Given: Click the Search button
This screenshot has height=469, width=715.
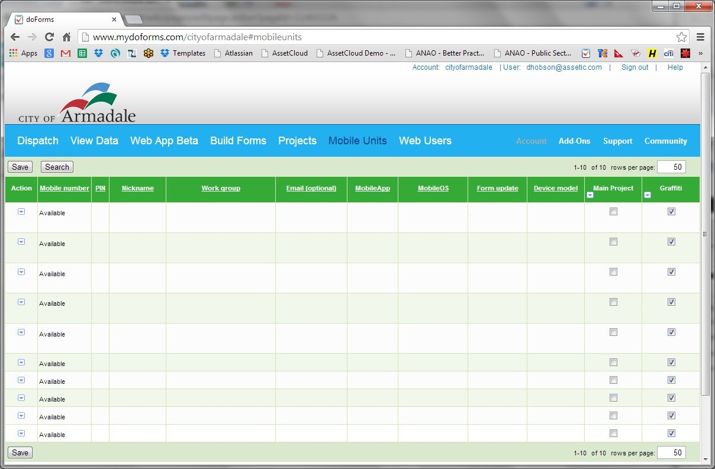Looking at the screenshot, I should pos(57,167).
